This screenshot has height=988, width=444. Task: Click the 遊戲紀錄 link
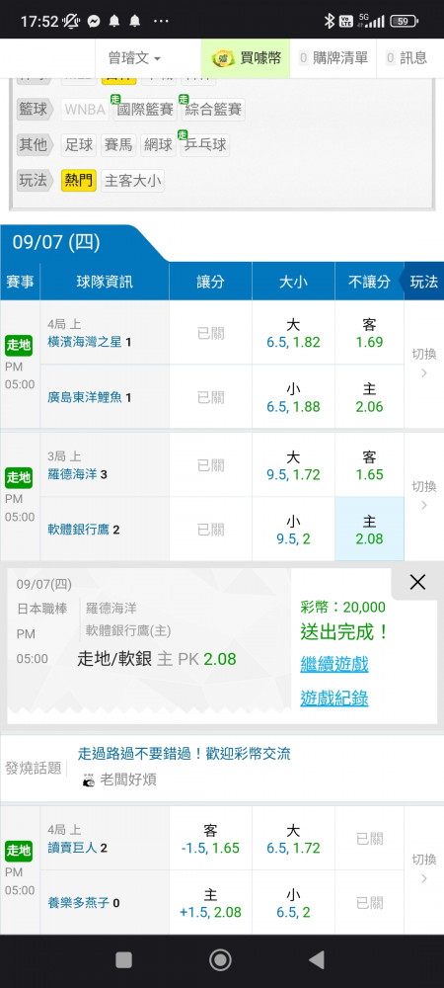coord(333,698)
